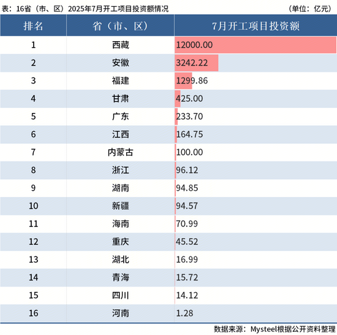
Task: Click the 省（市、区） column header
Action: (x=120, y=26)
